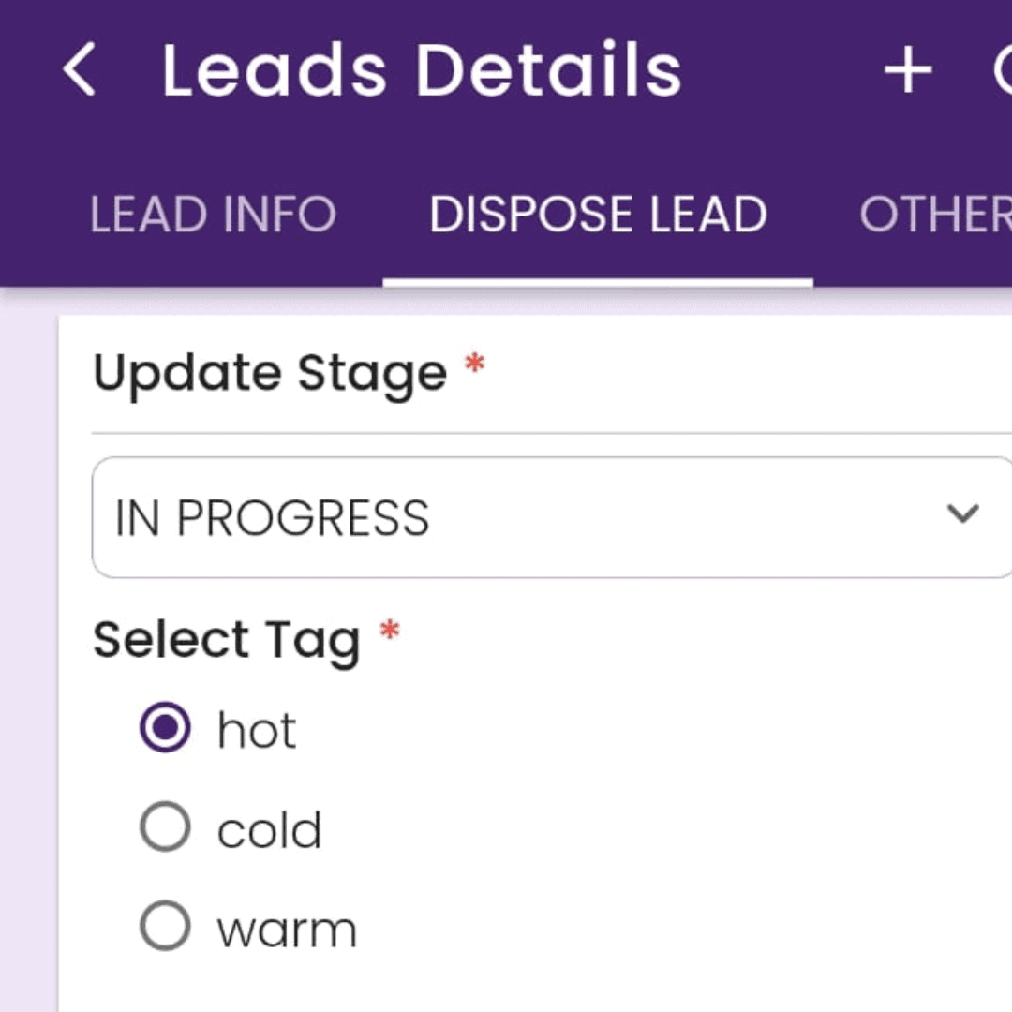1012x1012 pixels.
Task: Click the cut-off circular icon beside plus
Action: [1003, 71]
